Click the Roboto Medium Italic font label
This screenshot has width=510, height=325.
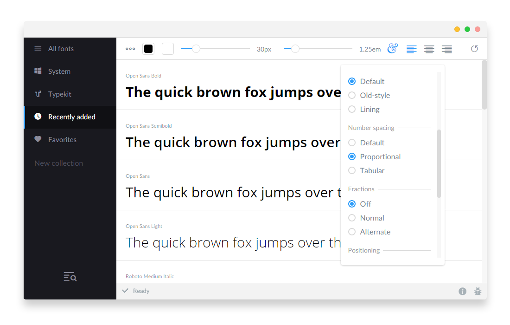pyautogui.click(x=150, y=276)
